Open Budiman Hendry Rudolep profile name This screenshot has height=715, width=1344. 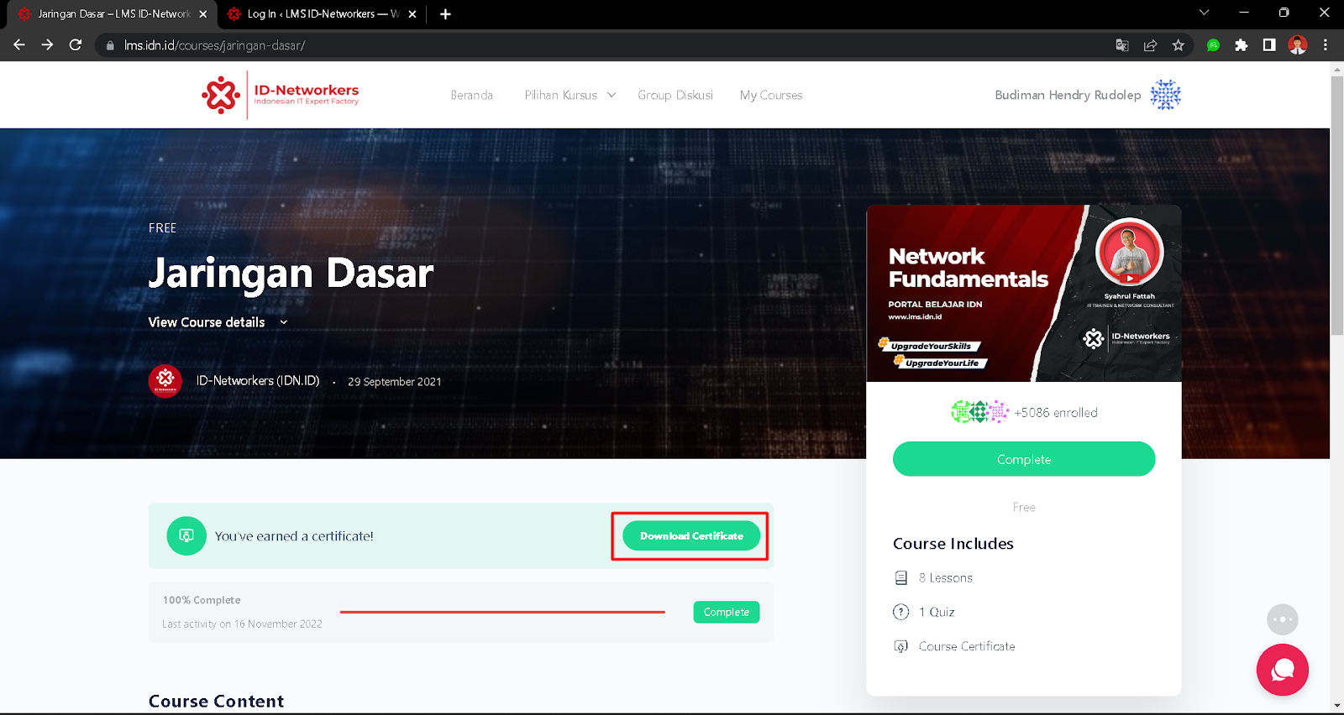click(1068, 95)
